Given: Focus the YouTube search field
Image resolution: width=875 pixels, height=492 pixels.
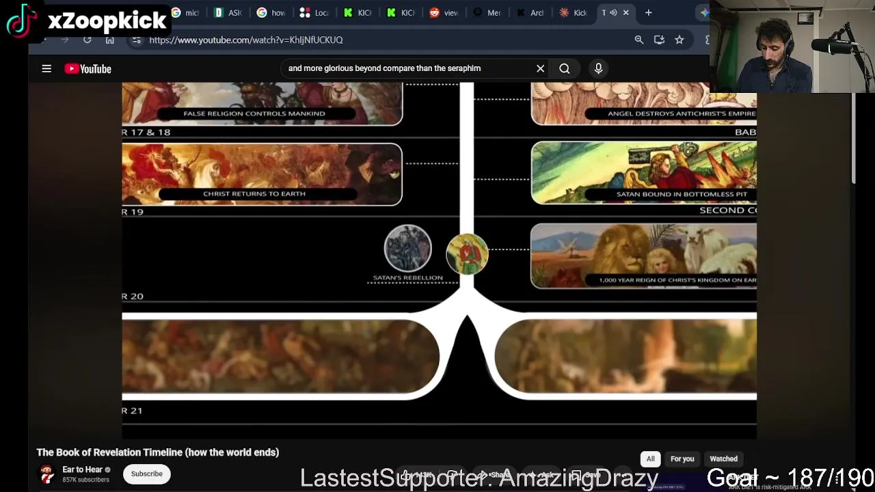Looking at the screenshot, I should pos(407,68).
